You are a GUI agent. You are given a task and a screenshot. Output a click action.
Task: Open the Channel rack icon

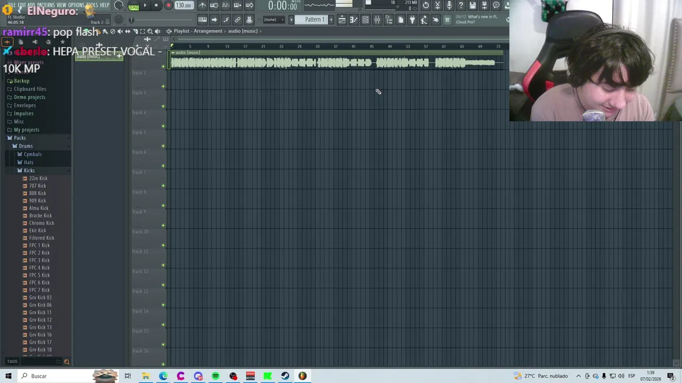tap(366, 20)
